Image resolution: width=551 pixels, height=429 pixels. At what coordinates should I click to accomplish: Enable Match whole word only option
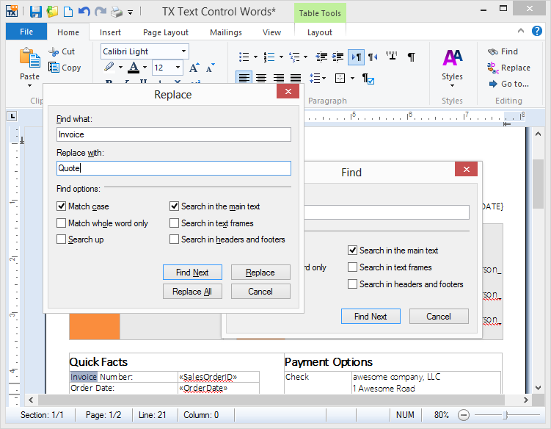[62, 223]
